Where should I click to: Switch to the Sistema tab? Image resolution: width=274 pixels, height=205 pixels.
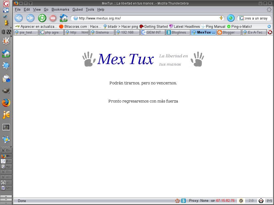pyautogui.click(x=102, y=32)
